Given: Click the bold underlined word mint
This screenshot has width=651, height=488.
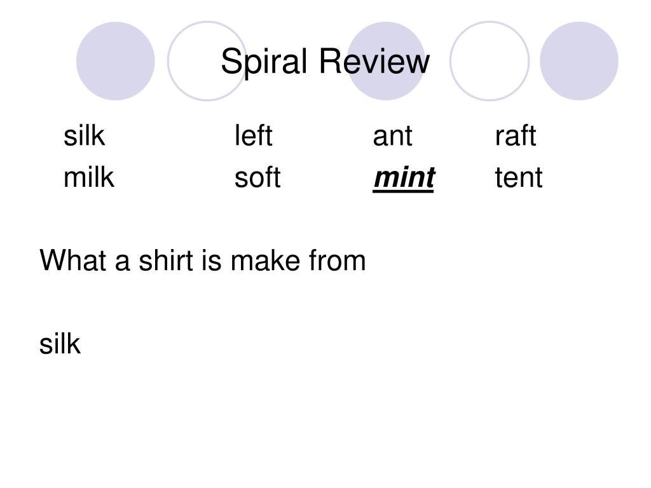Looking at the screenshot, I should pos(404,178).
